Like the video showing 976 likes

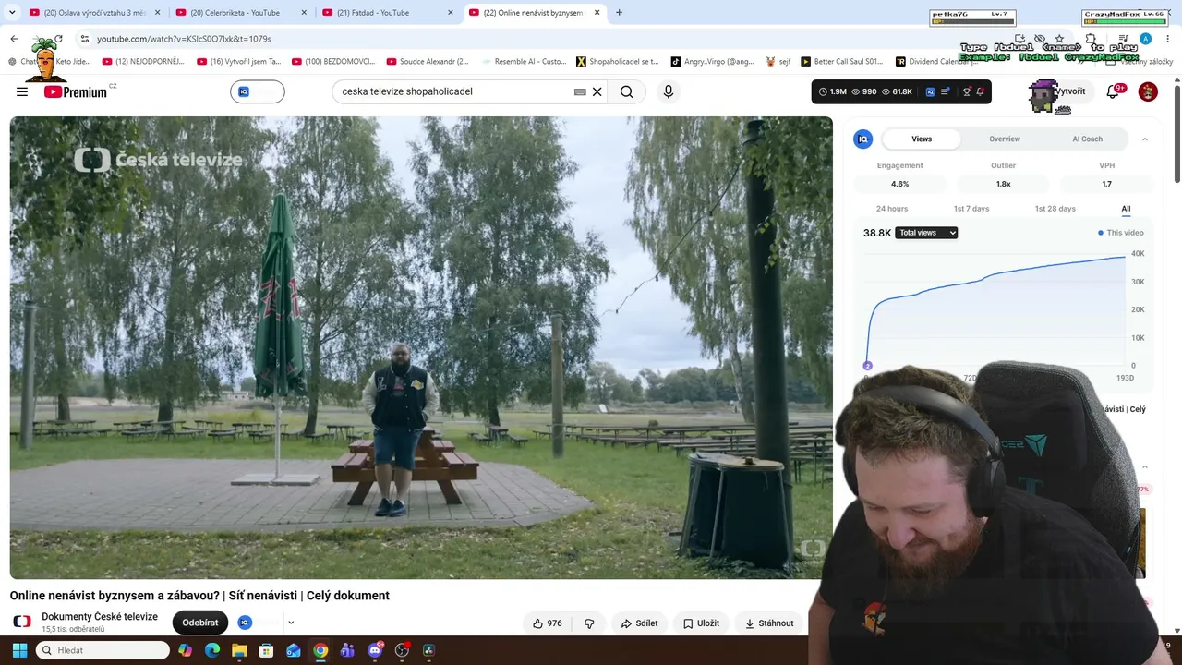548,623
